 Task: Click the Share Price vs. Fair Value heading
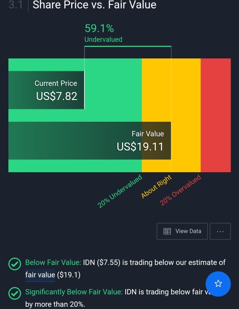coord(94,5)
